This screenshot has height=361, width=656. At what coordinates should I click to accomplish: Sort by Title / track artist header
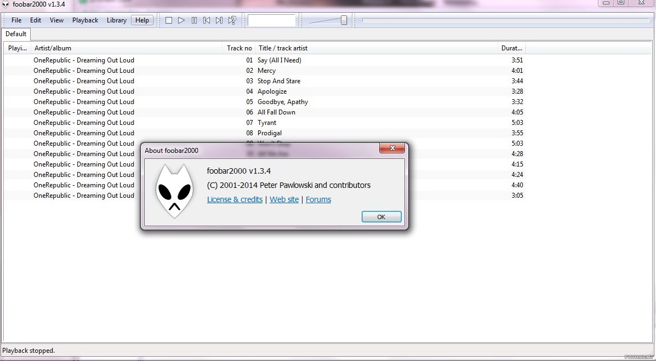pyautogui.click(x=377, y=48)
